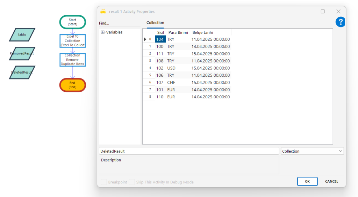This screenshot has height=197, width=358.
Task: Click the Start node in the flowchart
Action: [x=72, y=22]
